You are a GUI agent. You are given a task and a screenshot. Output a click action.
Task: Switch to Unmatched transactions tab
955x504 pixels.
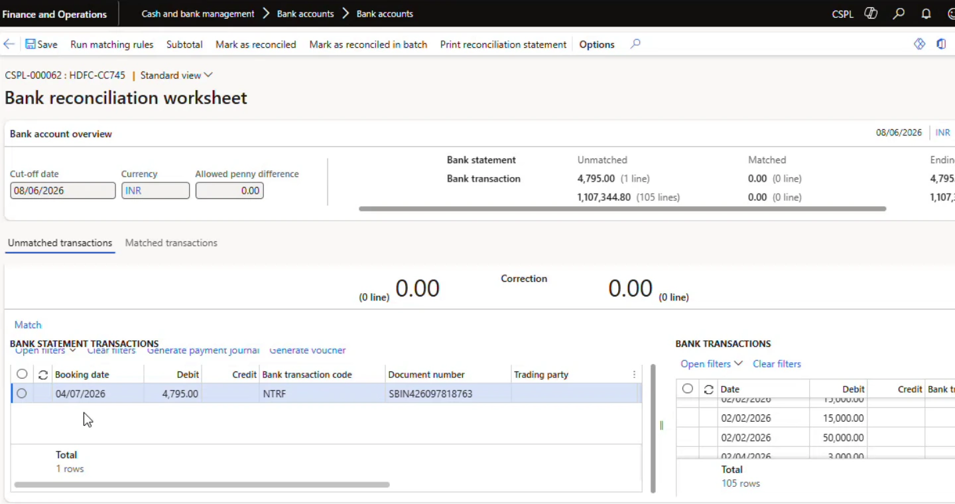(60, 243)
